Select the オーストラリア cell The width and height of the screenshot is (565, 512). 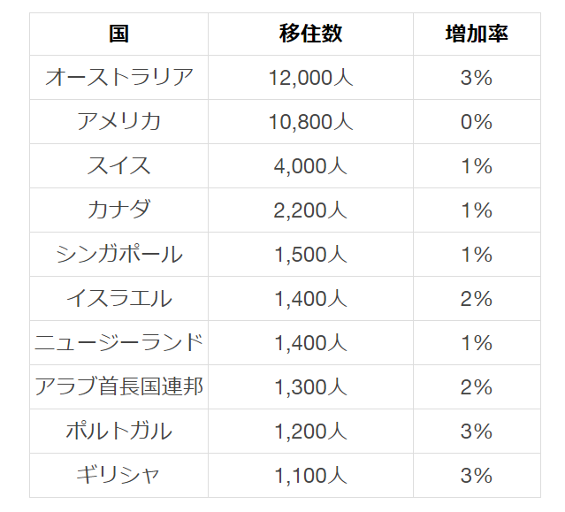tap(119, 78)
